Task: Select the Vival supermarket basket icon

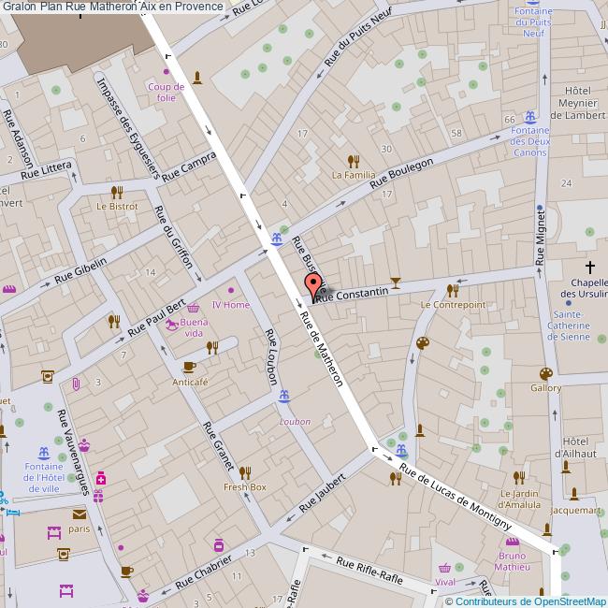Action: click(445, 568)
